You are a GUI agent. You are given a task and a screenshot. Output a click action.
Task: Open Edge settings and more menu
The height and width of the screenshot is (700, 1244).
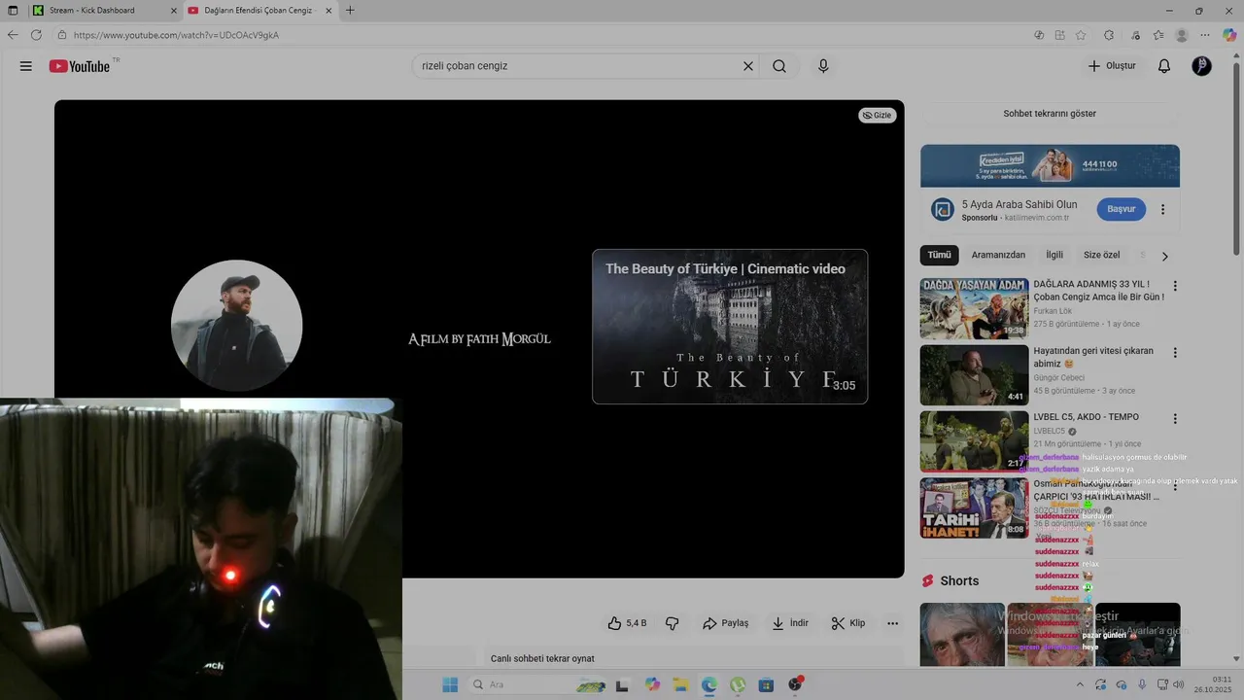1205,35
